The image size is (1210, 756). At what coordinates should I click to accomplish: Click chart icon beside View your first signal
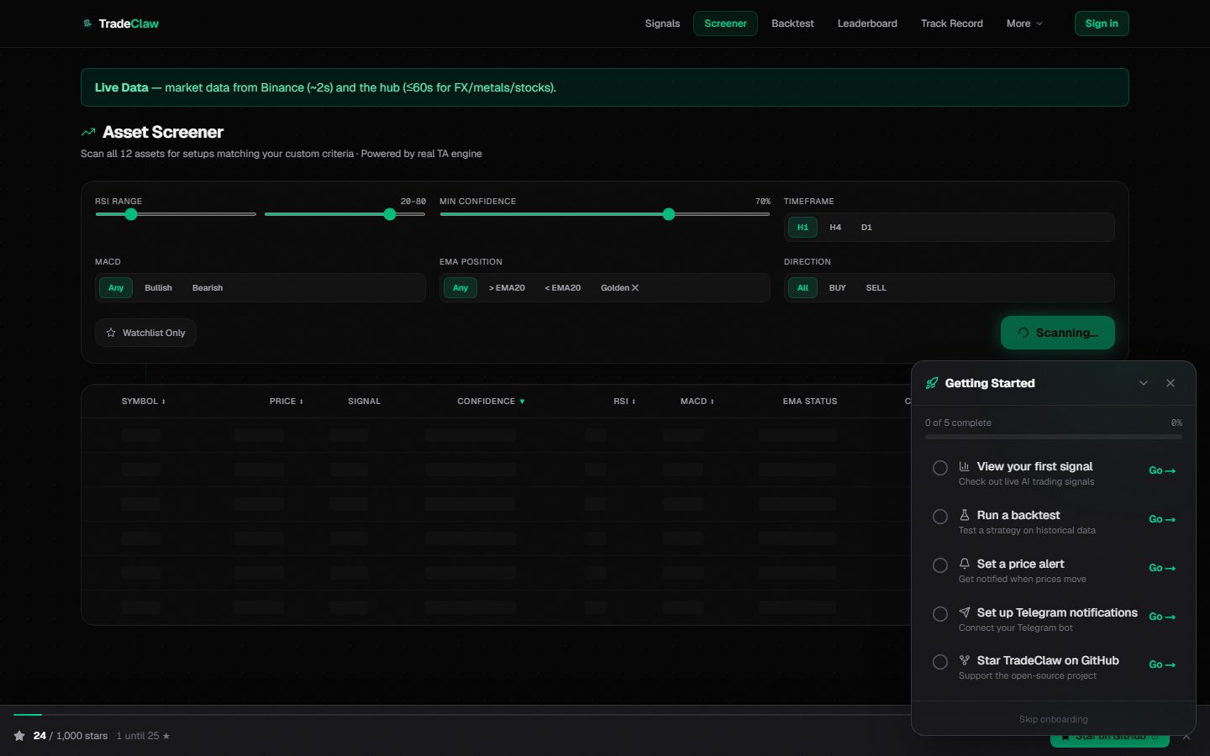click(965, 466)
